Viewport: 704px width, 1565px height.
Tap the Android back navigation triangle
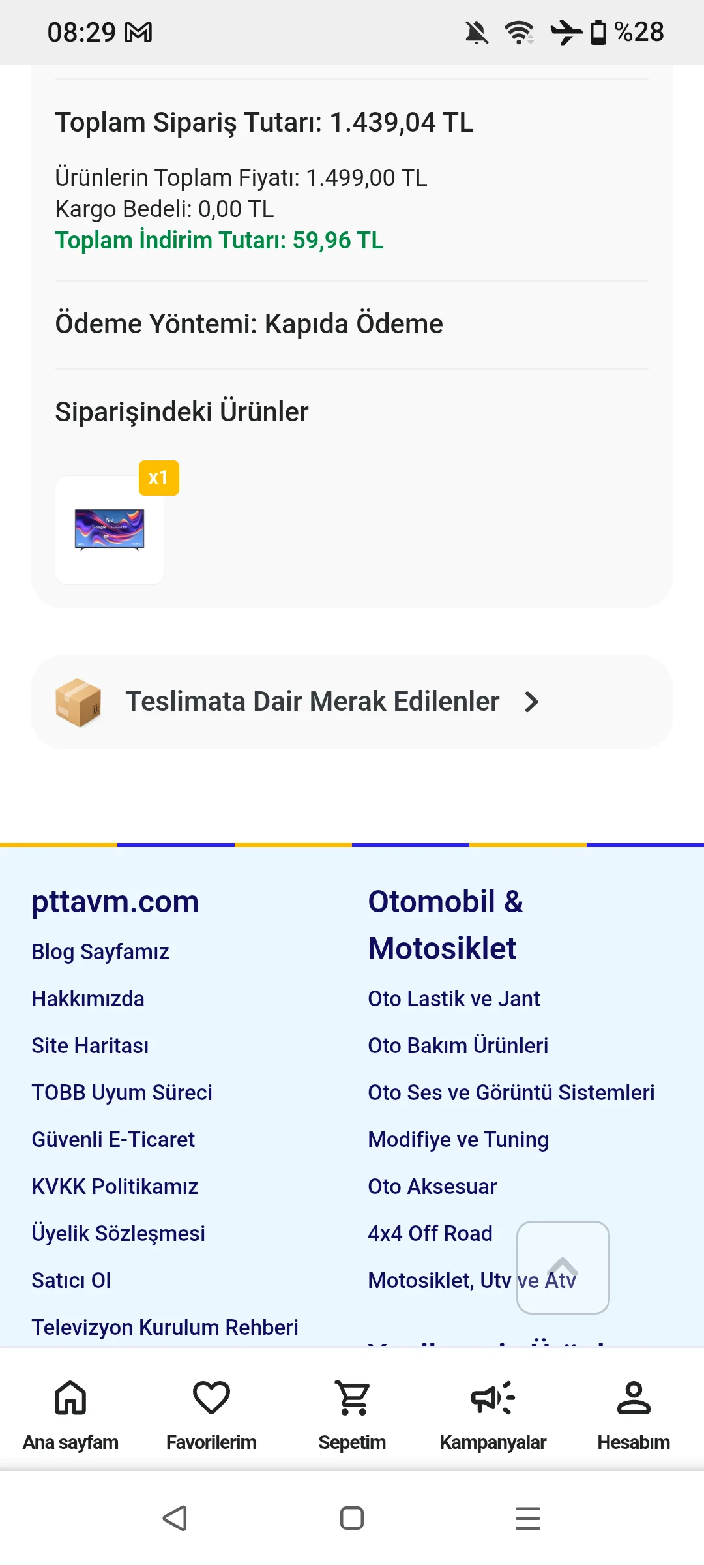175,1519
